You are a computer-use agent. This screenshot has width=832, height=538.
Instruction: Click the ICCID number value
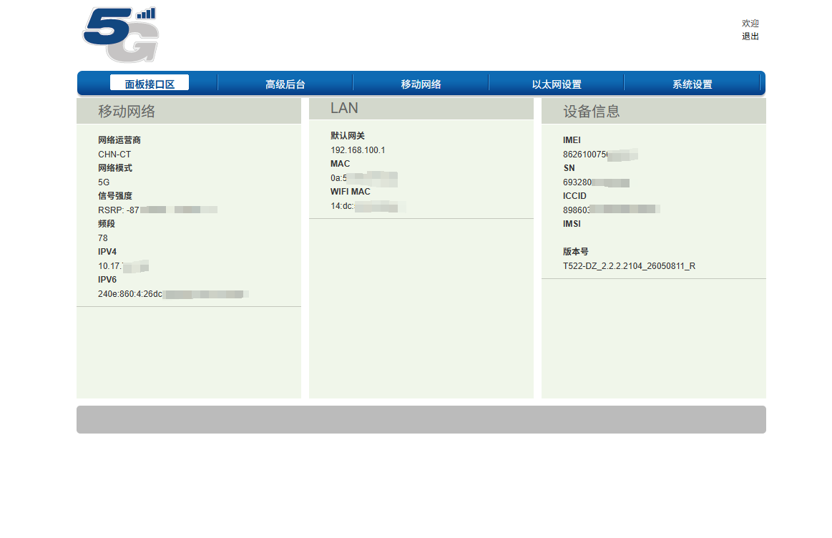(611, 210)
